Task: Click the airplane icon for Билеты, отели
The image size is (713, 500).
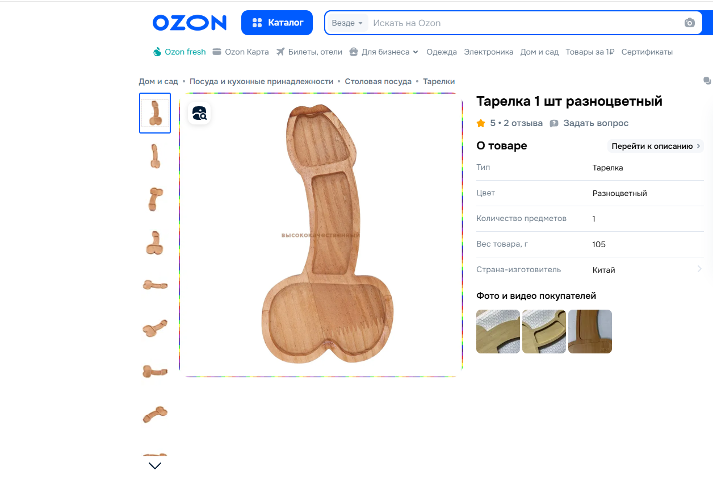Action: pyautogui.click(x=280, y=52)
